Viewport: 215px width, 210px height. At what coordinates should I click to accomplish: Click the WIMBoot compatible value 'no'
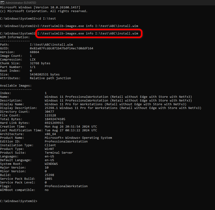(x=47, y=190)
